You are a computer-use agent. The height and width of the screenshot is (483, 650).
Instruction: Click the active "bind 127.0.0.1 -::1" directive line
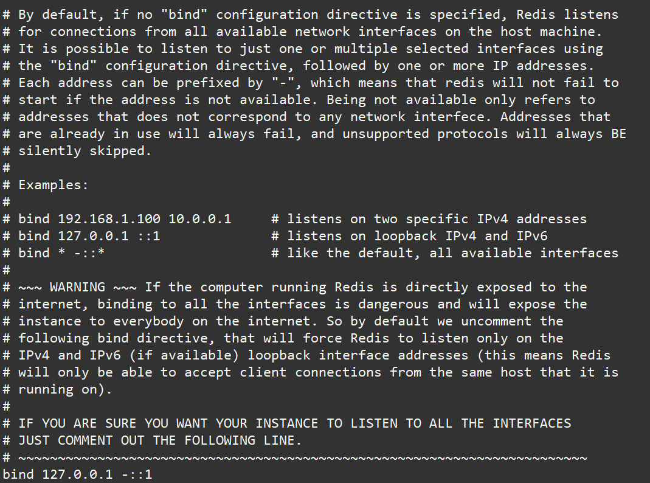[x=77, y=474]
